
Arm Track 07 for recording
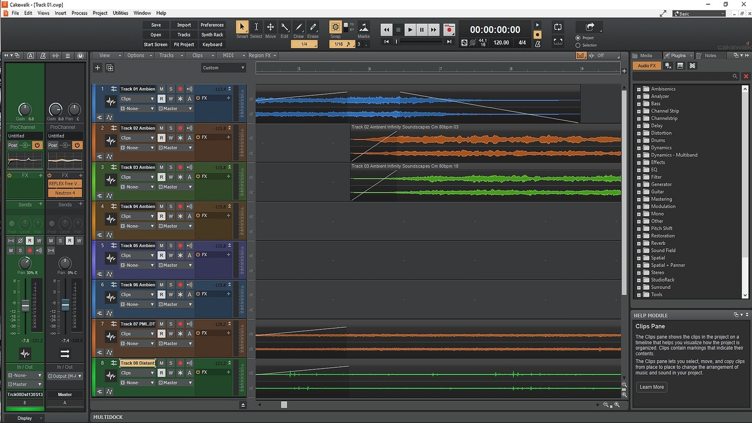click(x=180, y=324)
